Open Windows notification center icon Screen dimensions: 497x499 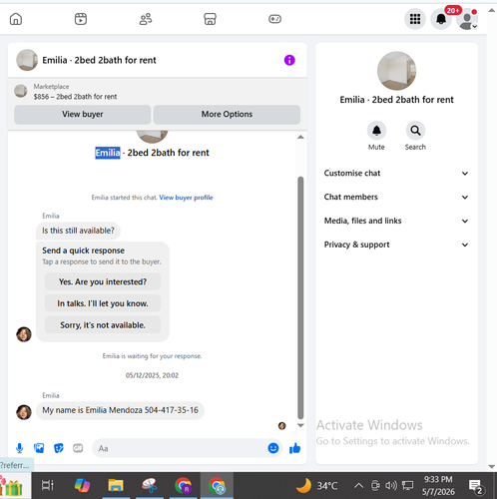click(x=476, y=487)
